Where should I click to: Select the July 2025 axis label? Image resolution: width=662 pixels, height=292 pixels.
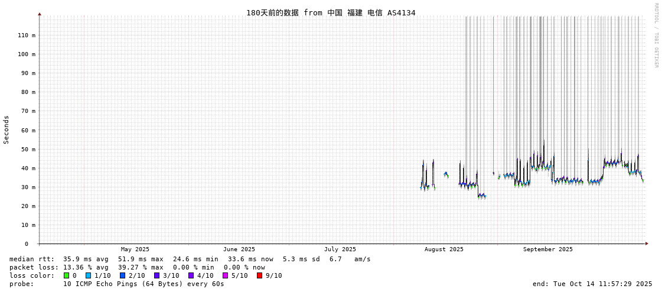(340, 249)
